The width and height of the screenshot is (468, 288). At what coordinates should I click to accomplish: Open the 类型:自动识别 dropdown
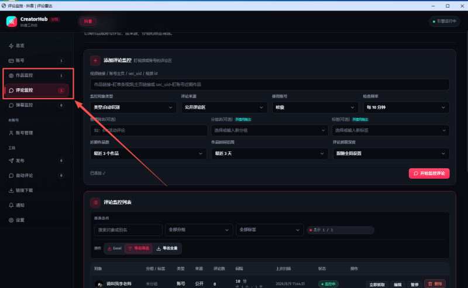pos(133,107)
